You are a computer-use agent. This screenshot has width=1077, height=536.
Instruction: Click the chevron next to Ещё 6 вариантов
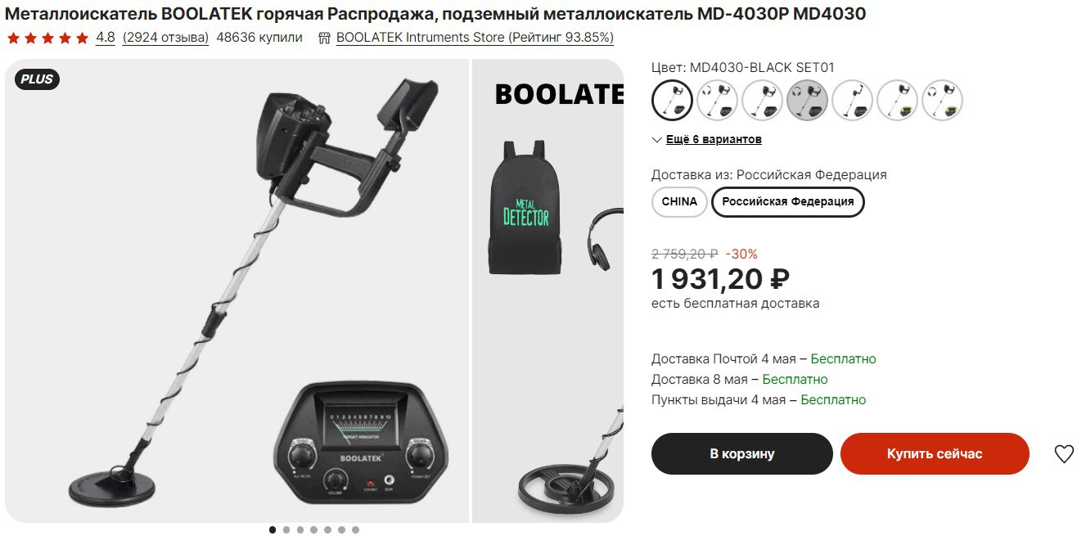[657, 140]
